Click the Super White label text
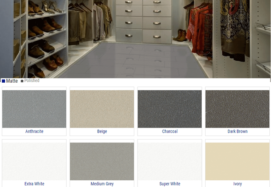The width and height of the screenshot is (271, 187). (x=170, y=184)
